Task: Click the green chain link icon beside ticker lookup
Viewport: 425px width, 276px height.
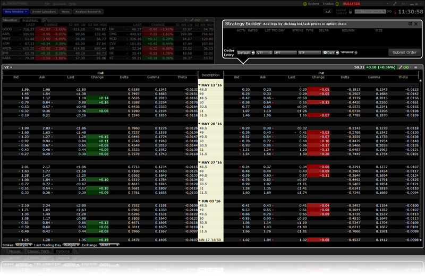Action: tap(389, 11)
